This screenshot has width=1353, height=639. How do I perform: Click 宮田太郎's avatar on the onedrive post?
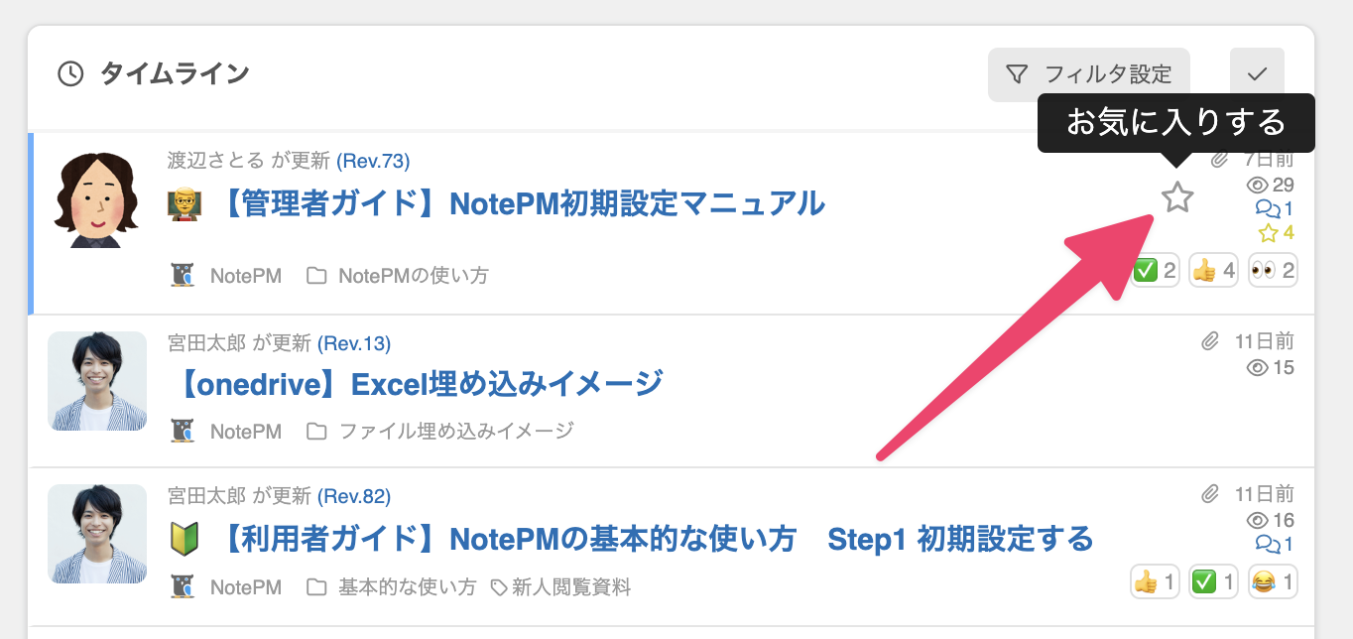pyautogui.click(x=97, y=381)
